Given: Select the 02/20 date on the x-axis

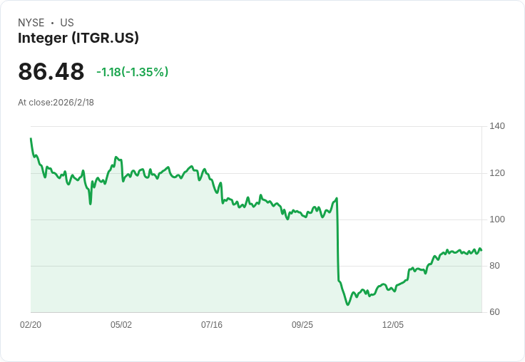Looking at the screenshot, I should (31, 325).
